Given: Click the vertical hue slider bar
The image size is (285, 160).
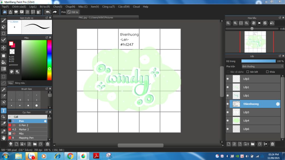Looking at the screenshot, I should point(49,60).
